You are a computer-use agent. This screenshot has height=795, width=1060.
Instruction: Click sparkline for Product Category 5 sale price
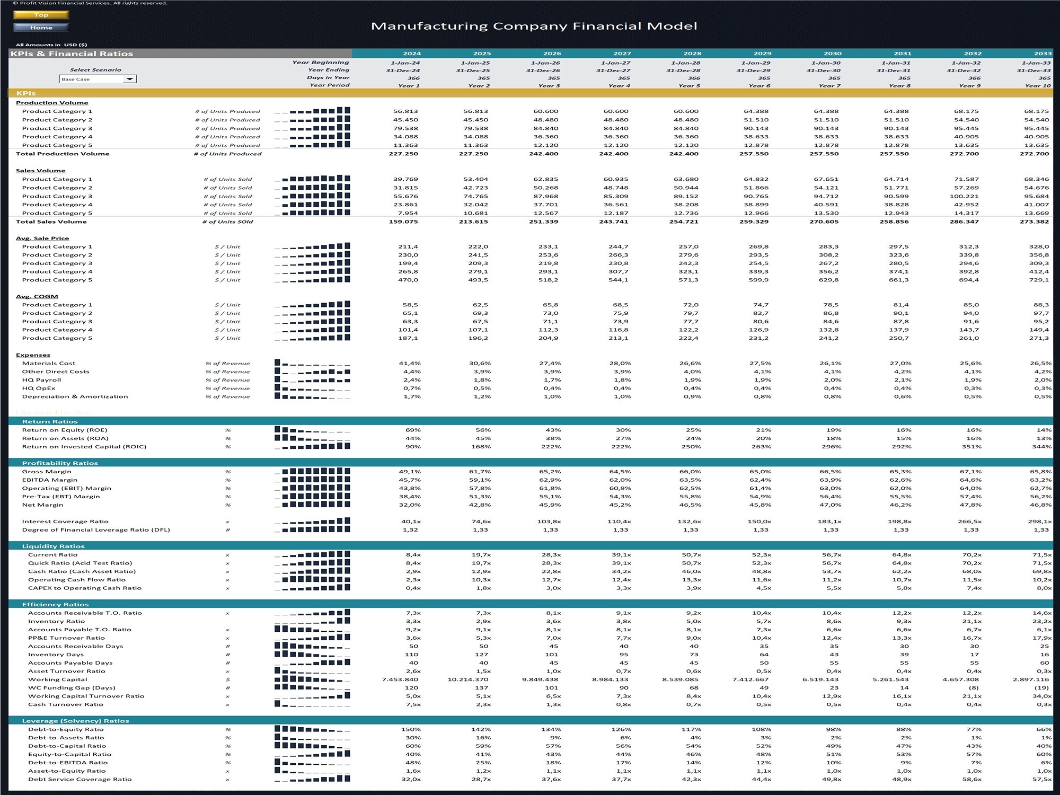coord(313,279)
